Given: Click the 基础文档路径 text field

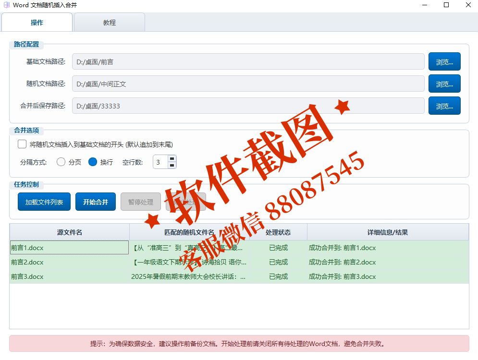Looking at the screenshot, I should 248,61.
